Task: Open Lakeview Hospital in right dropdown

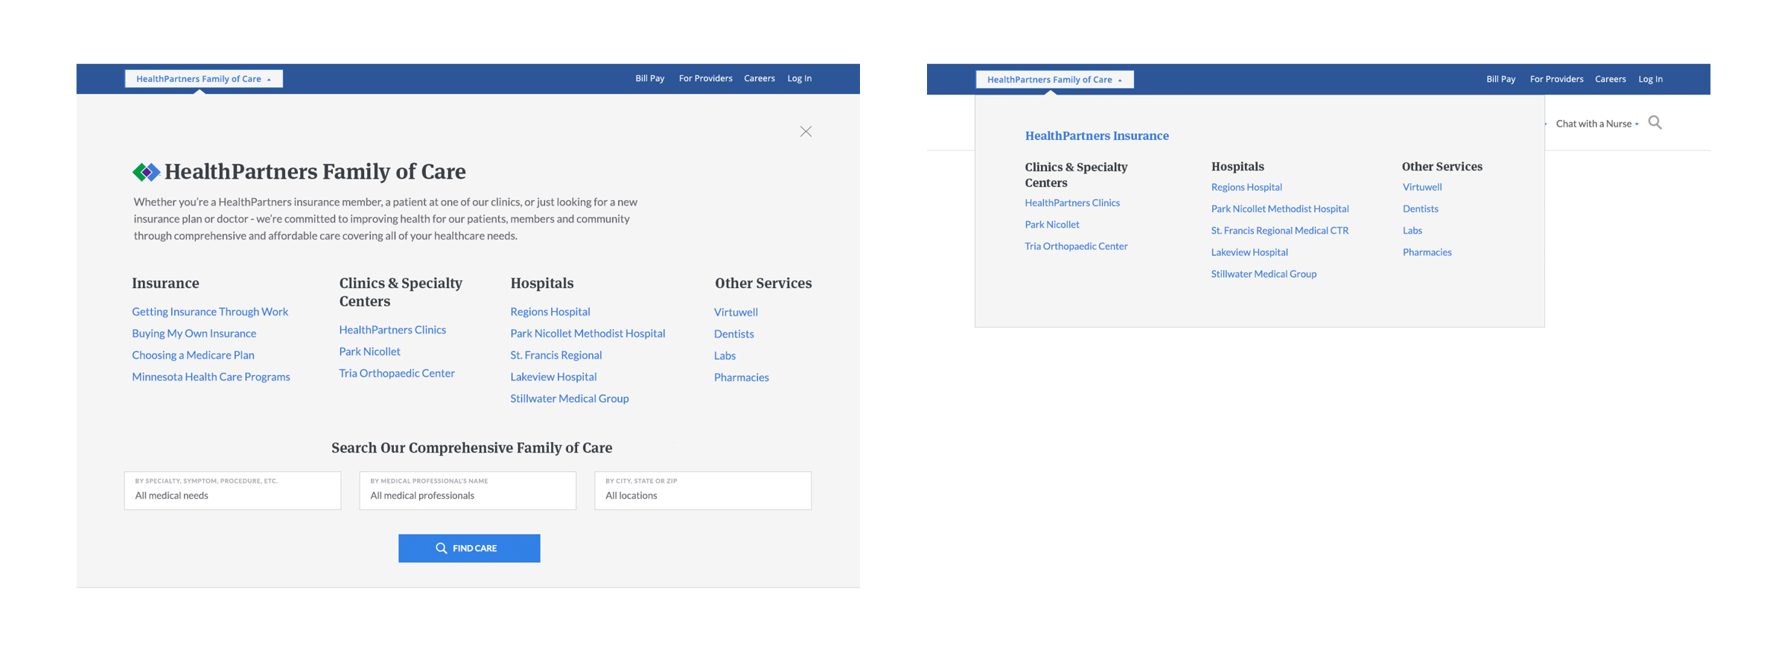Action: tap(1249, 252)
